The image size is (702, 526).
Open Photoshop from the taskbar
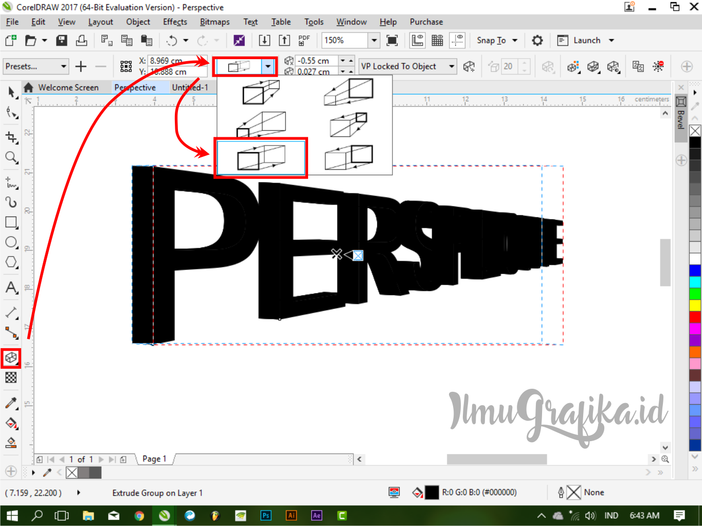coord(266,515)
